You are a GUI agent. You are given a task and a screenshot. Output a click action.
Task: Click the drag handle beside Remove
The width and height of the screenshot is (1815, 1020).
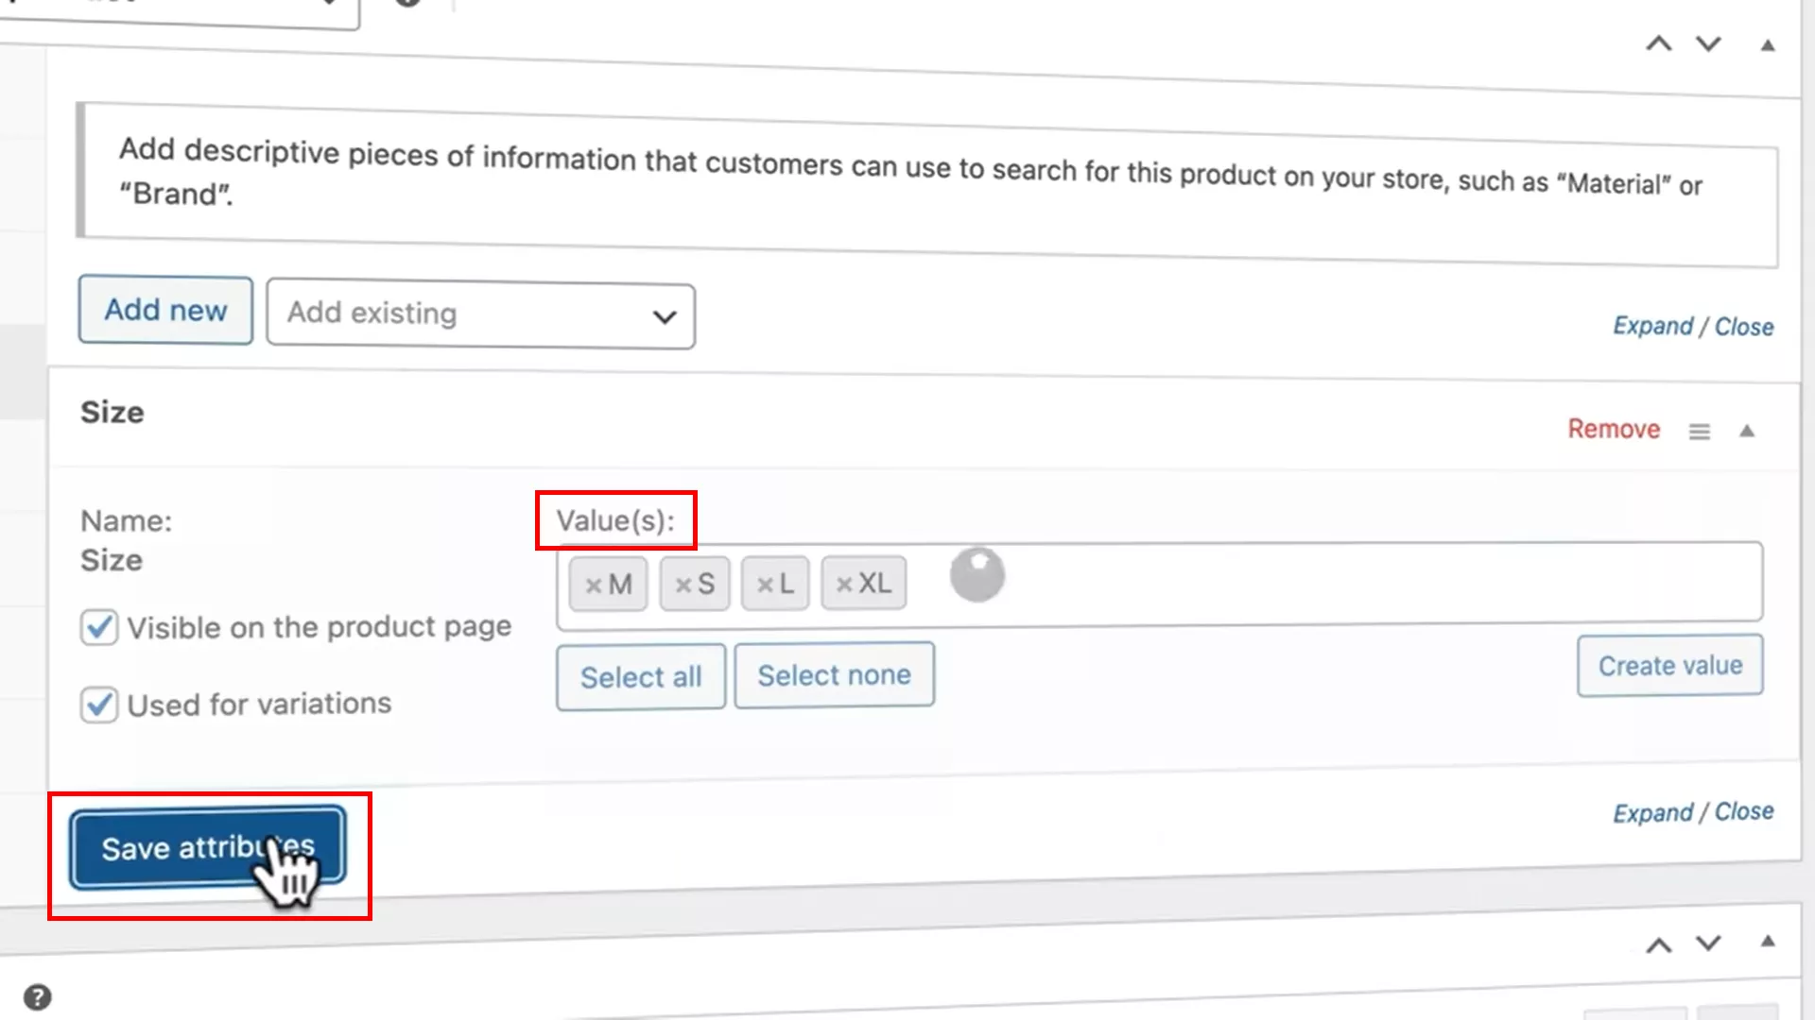coord(1699,432)
